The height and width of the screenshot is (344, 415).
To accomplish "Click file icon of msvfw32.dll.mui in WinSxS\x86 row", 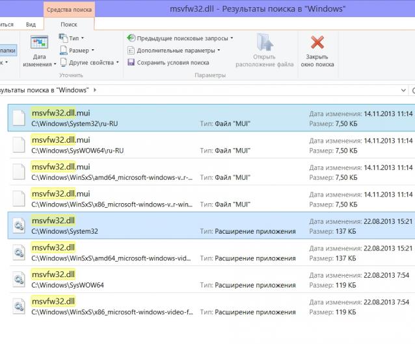I will (19, 199).
